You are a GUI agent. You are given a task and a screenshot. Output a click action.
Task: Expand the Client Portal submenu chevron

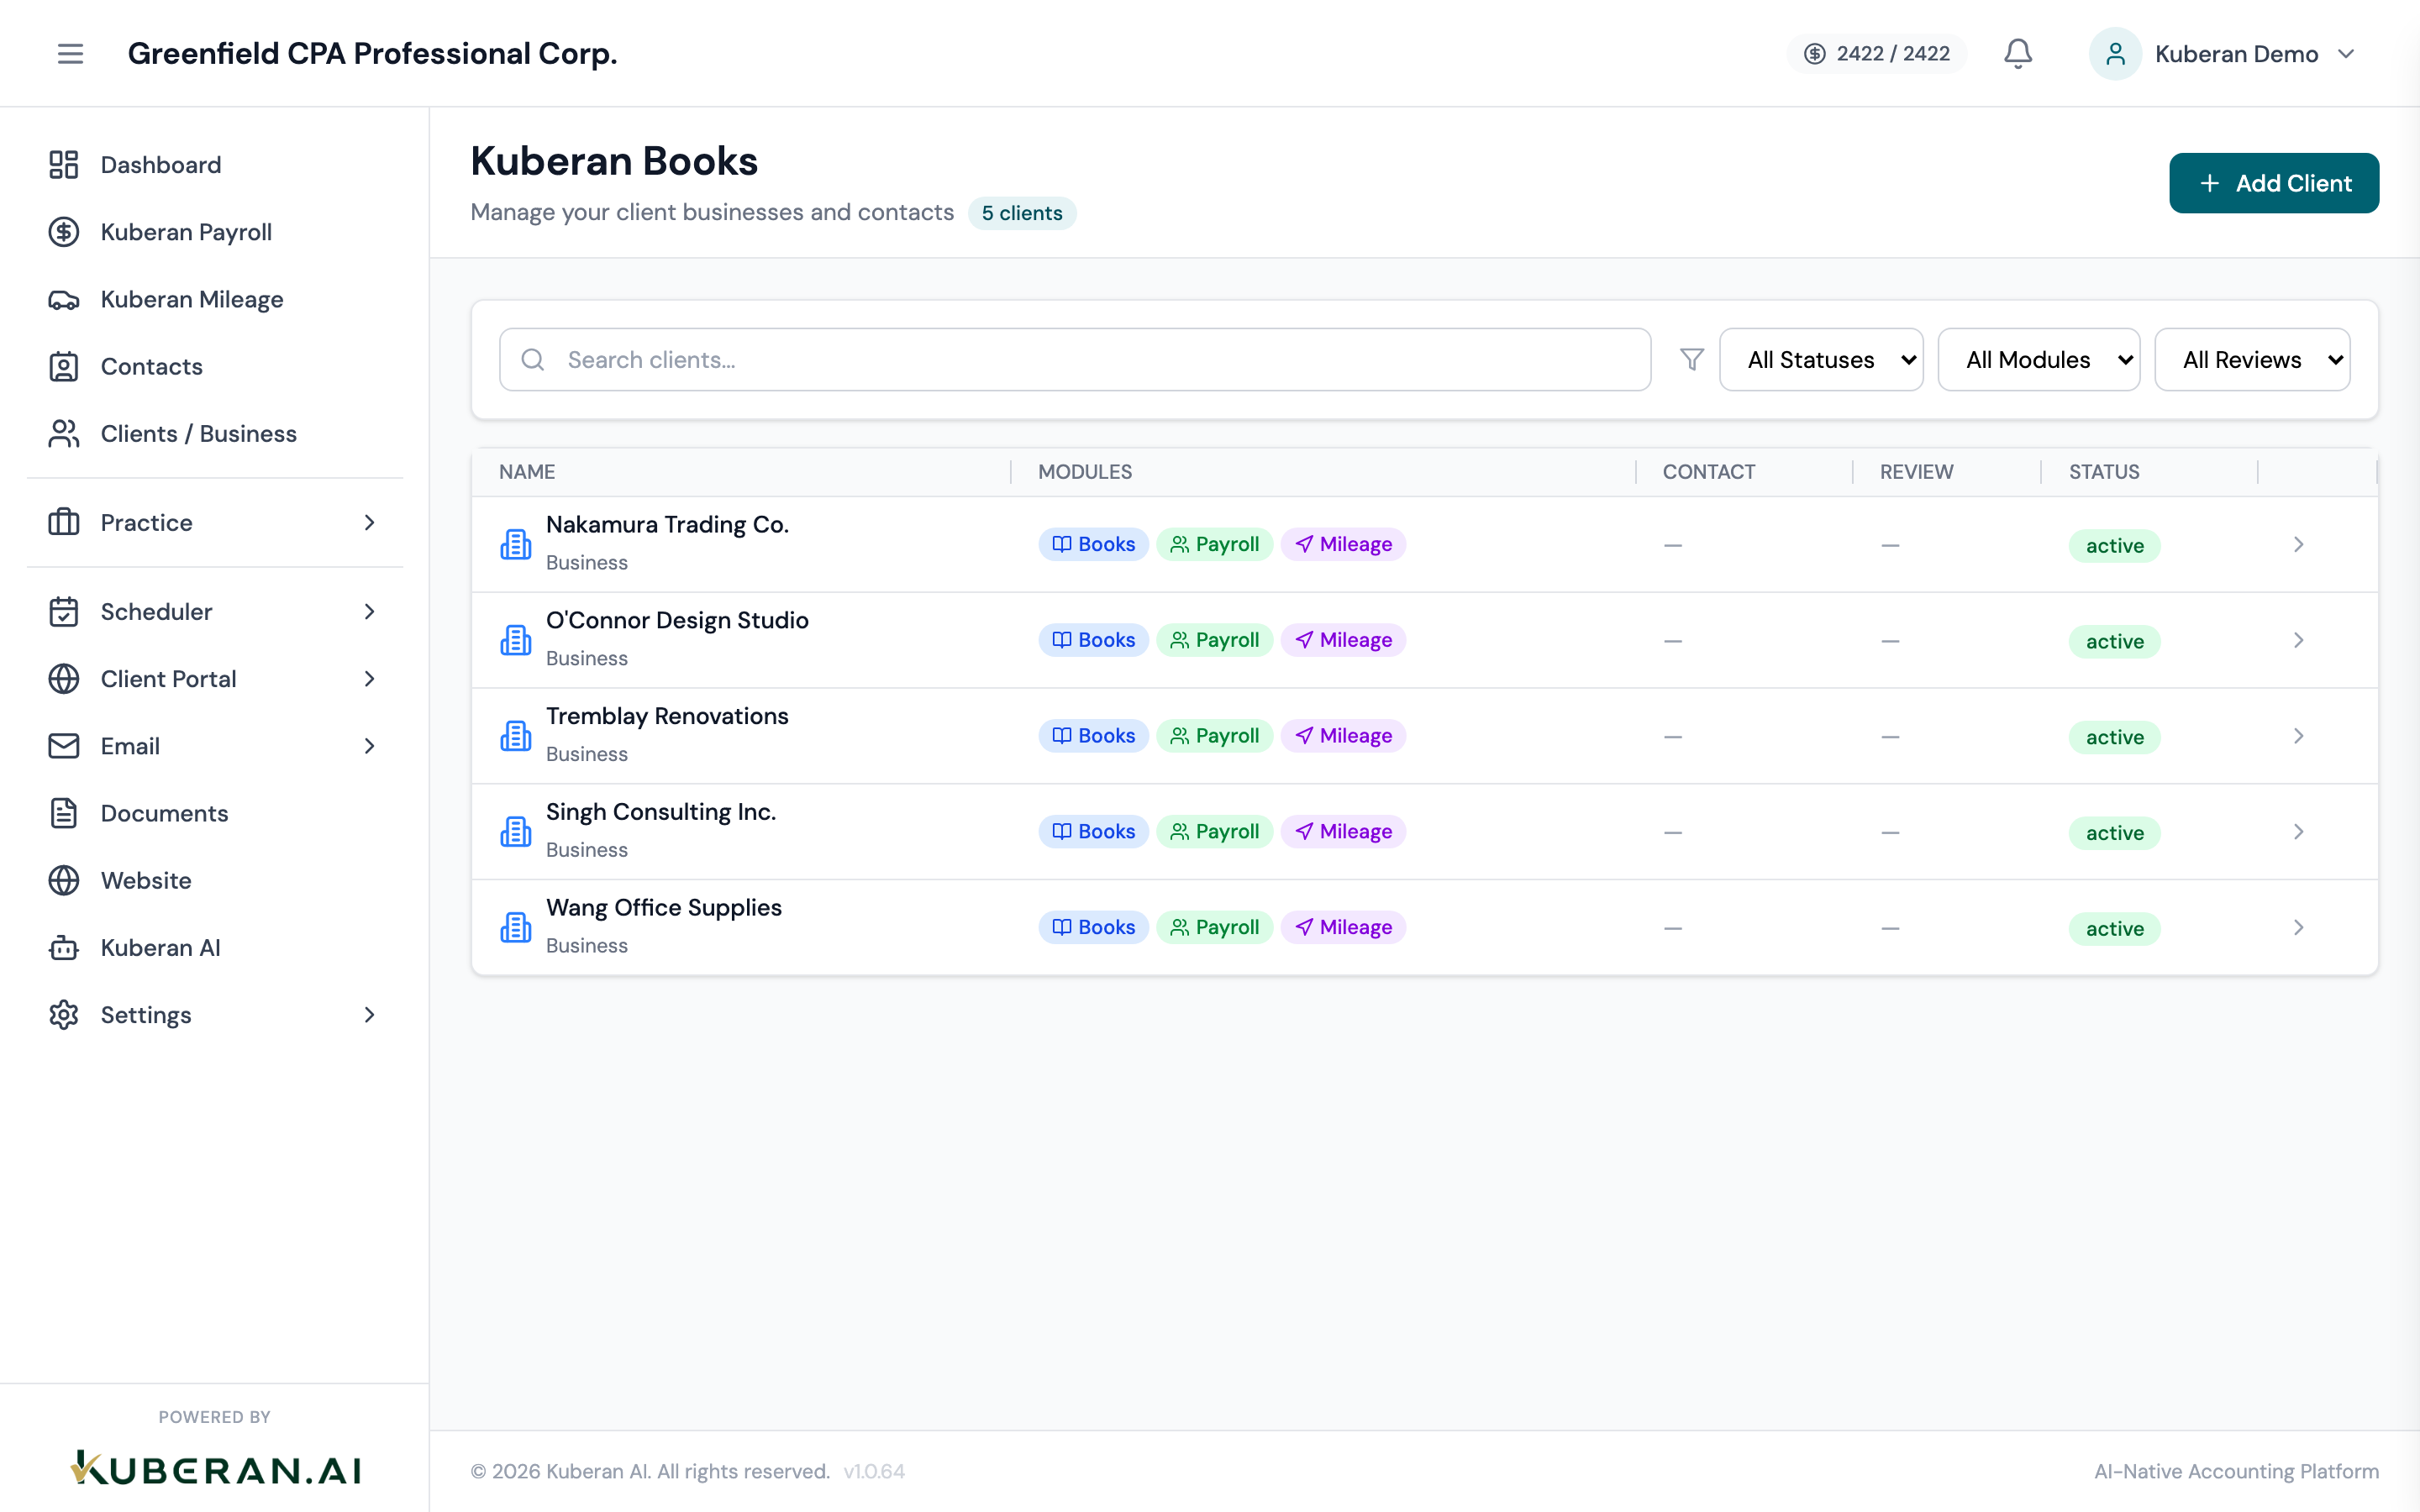370,678
